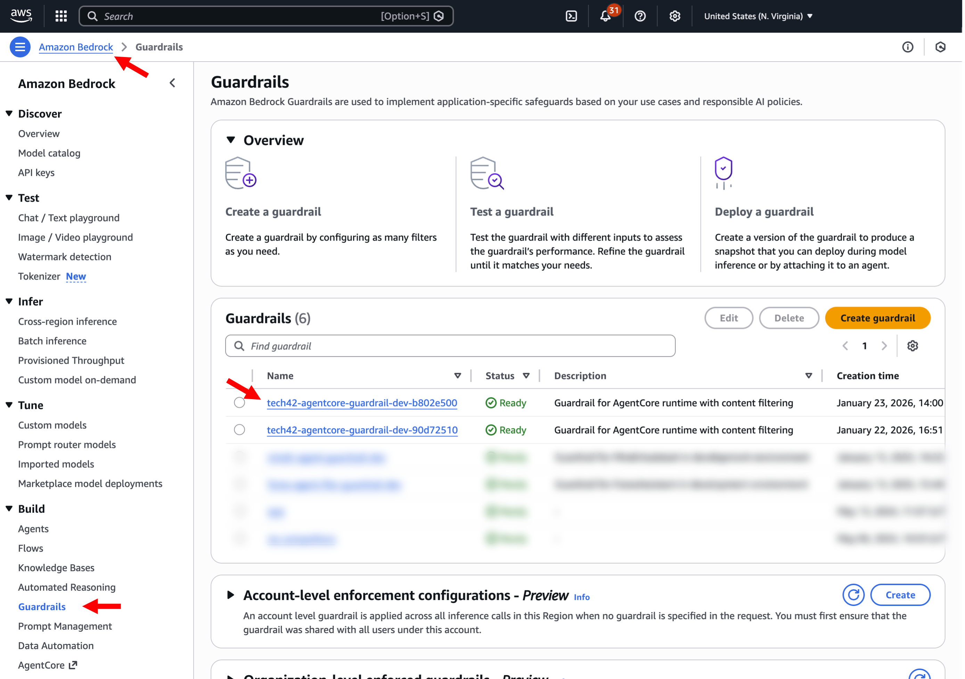
Task: Go to Model catalog page
Action: tap(49, 153)
